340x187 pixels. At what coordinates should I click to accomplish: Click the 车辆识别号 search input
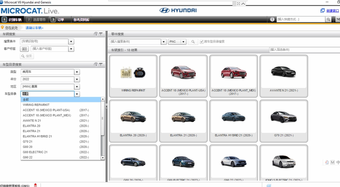click(x=44, y=41)
